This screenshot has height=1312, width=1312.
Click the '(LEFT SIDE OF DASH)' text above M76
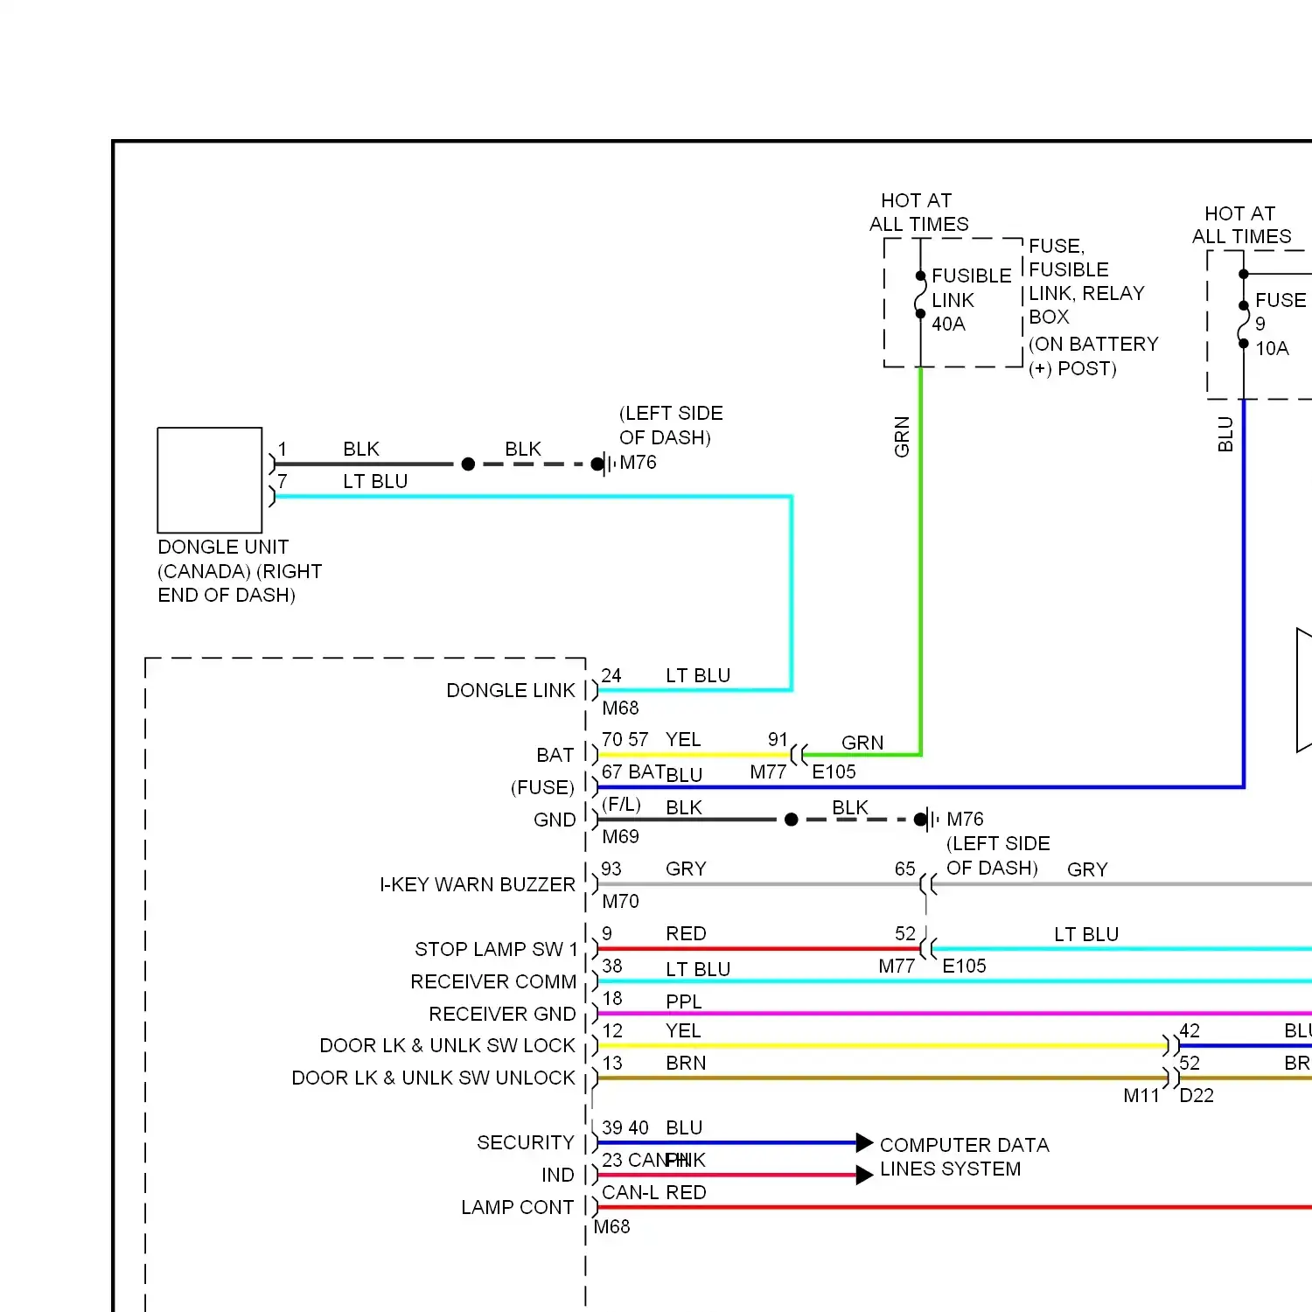(x=671, y=425)
